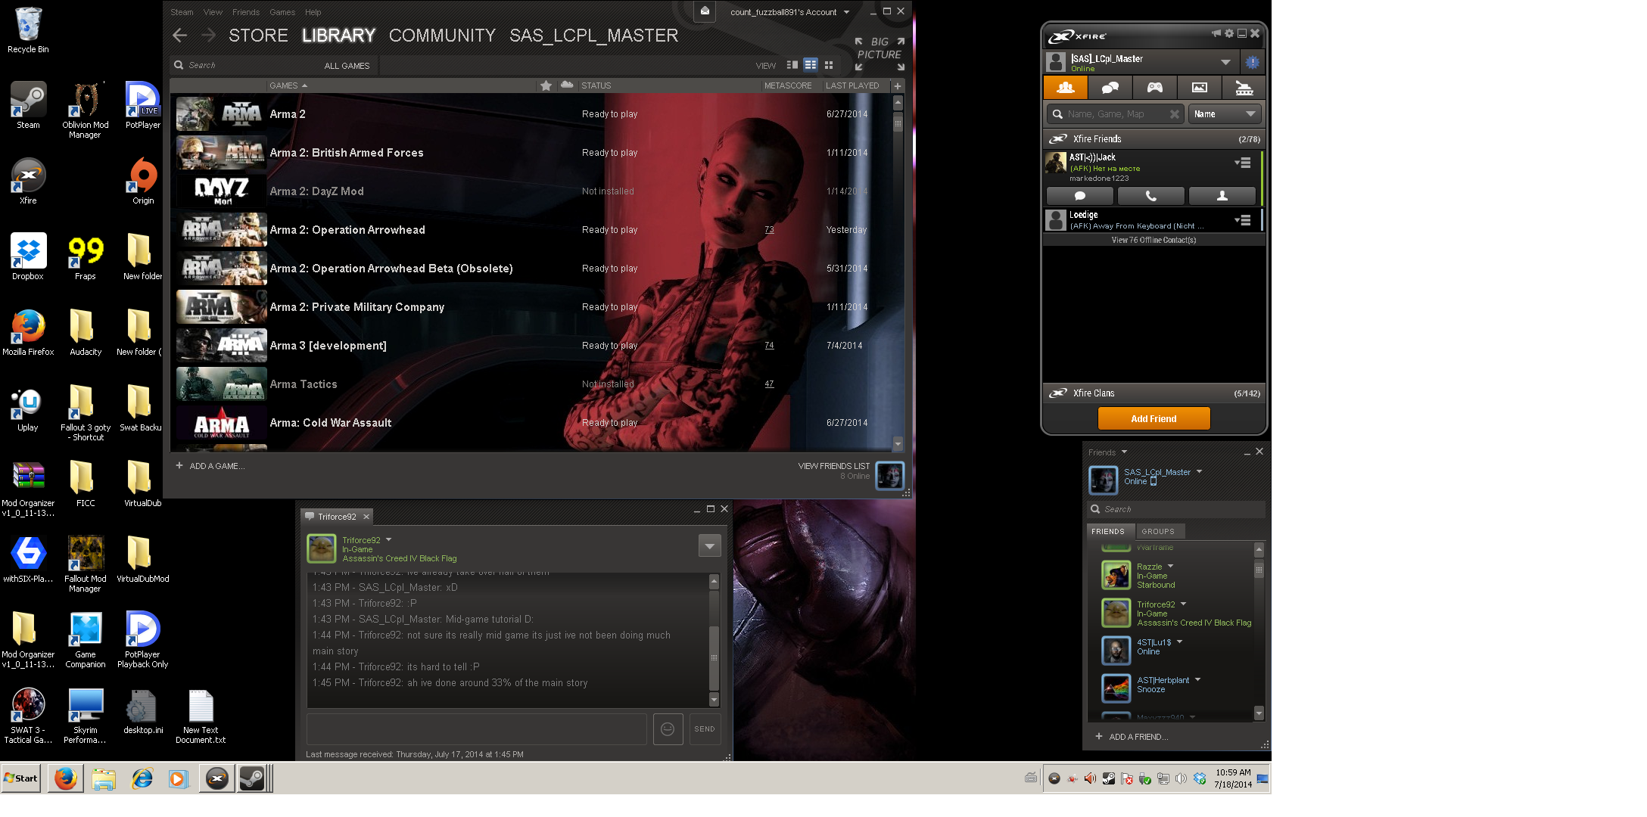Open Games menu in Steam
This screenshot has height=817, width=1647.
(282, 12)
